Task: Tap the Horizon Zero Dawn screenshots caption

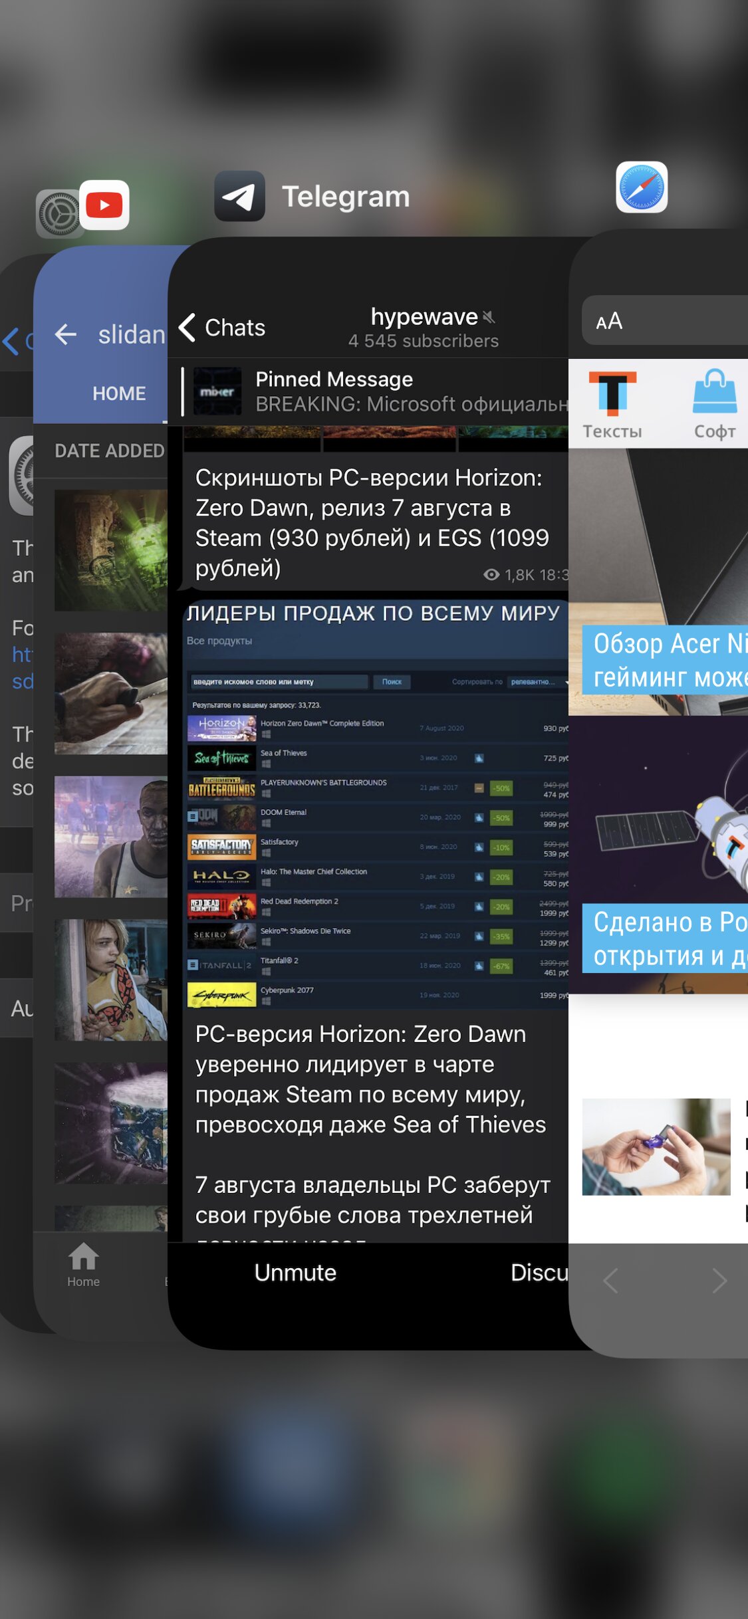Action: tap(372, 523)
